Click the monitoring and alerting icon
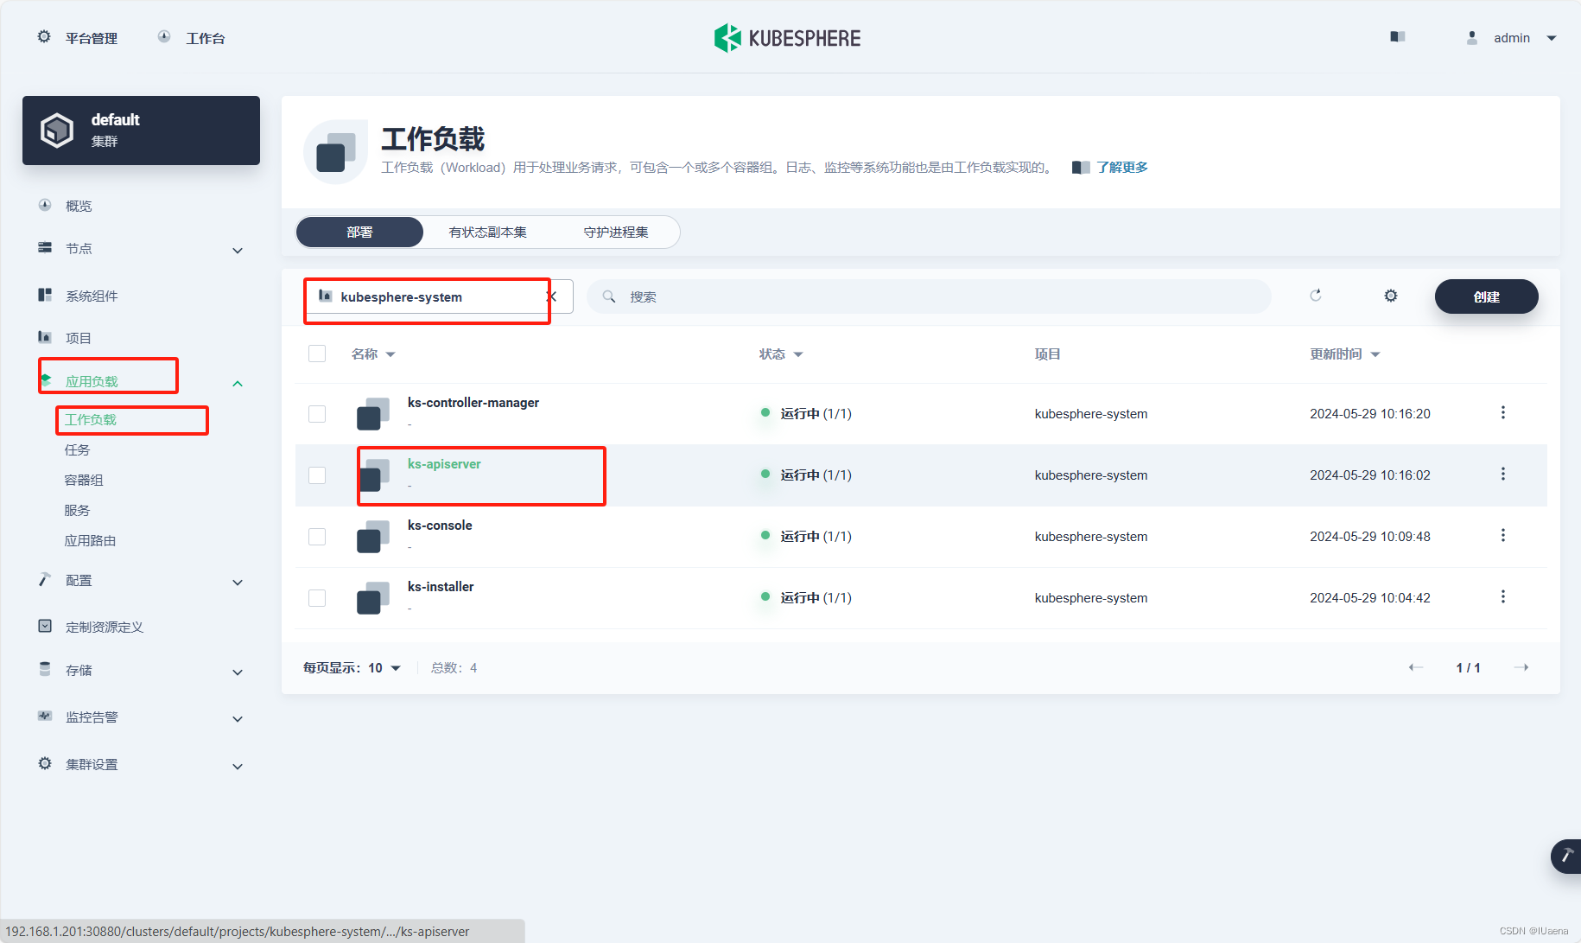Image resolution: width=1581 pixels, height=943 pixels. click(x=45, y=716)
